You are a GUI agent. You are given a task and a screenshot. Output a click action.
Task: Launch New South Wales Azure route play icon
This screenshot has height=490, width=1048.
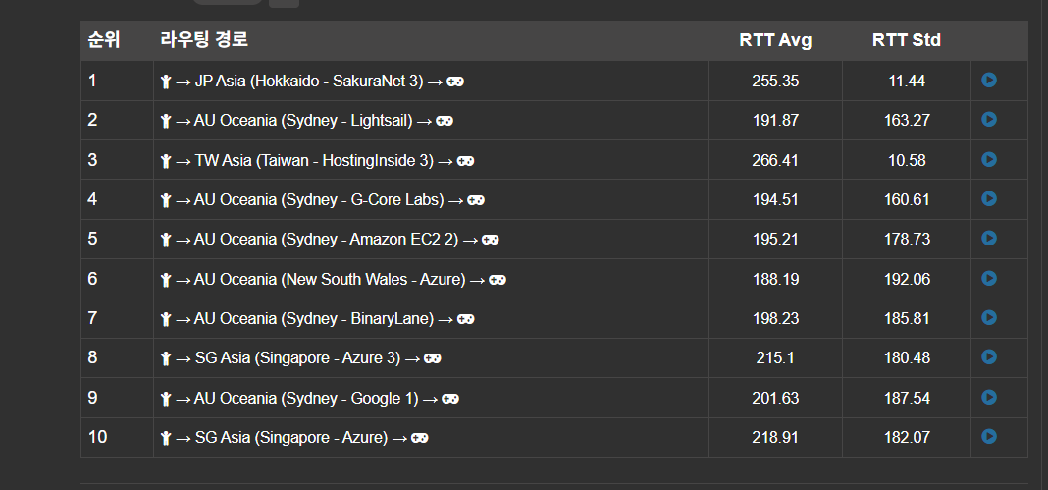pos(989,278)
